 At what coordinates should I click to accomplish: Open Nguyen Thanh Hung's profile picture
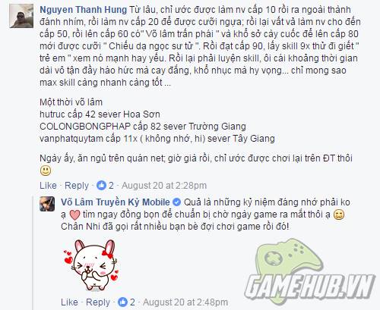(21, 16)
